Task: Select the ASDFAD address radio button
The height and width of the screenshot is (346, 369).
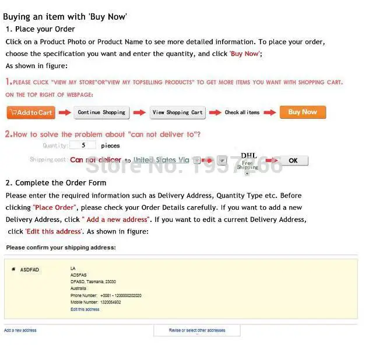Action: click(x=13, y=269)
